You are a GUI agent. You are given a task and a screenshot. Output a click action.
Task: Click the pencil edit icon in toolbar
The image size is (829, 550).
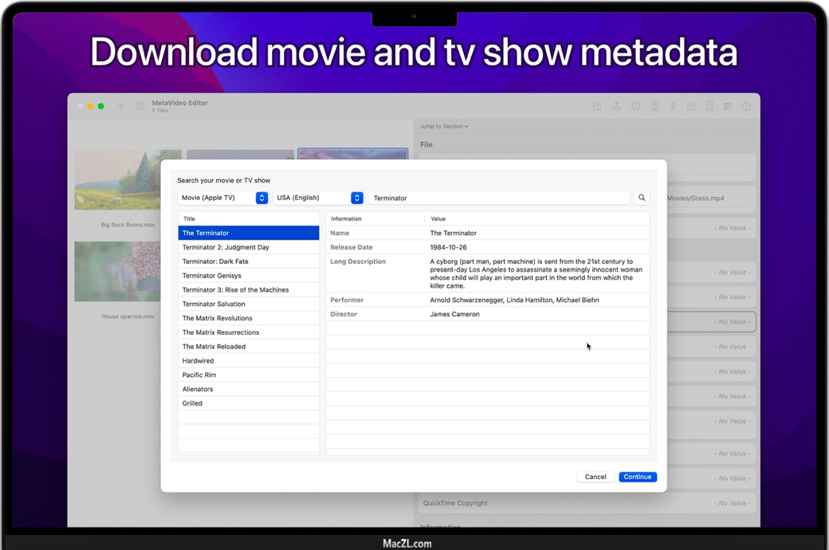(597, 106)
